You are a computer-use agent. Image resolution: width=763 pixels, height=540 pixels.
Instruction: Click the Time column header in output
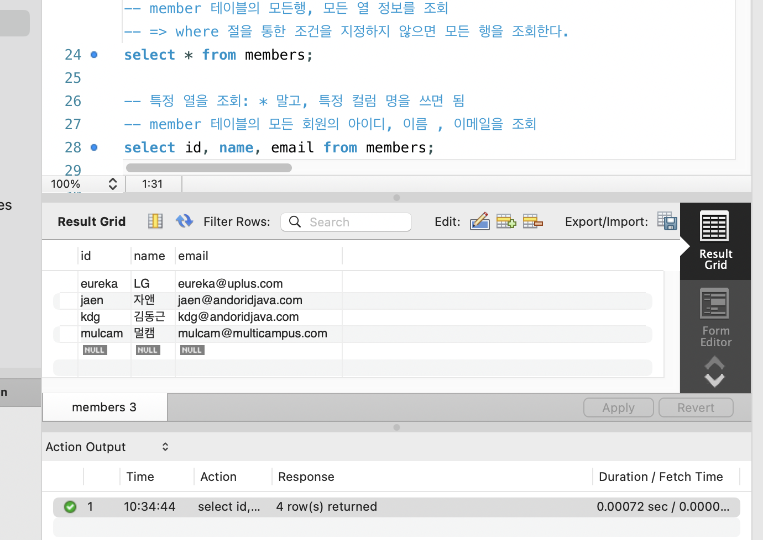pyautogui.click(x=140, y=477)
